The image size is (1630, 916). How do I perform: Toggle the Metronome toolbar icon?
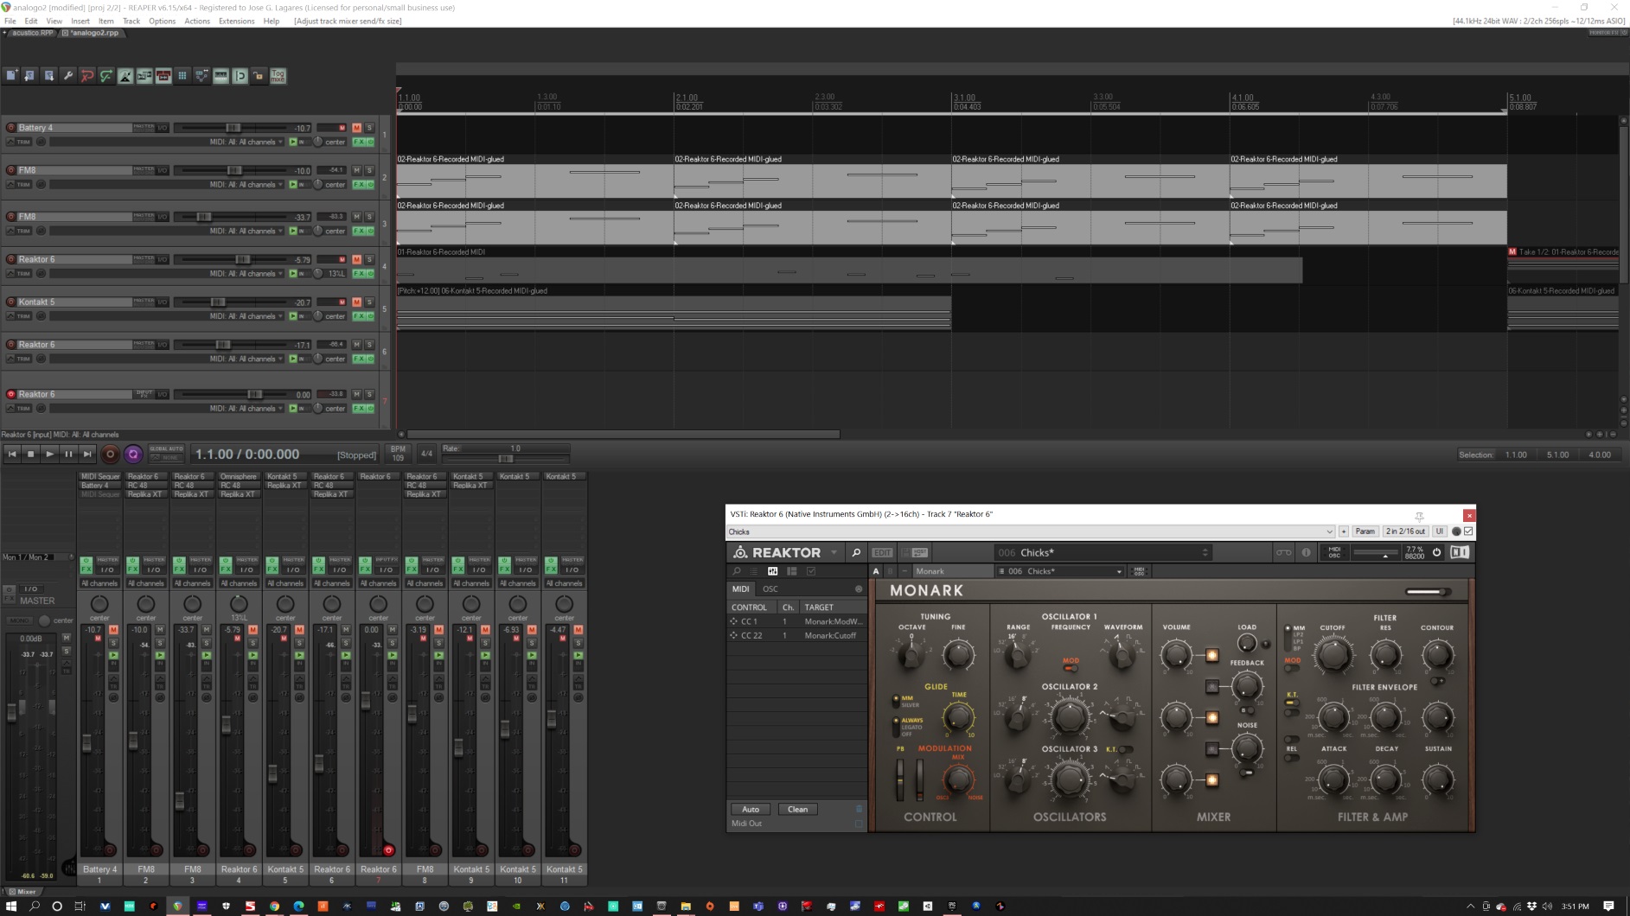[125, 76]
